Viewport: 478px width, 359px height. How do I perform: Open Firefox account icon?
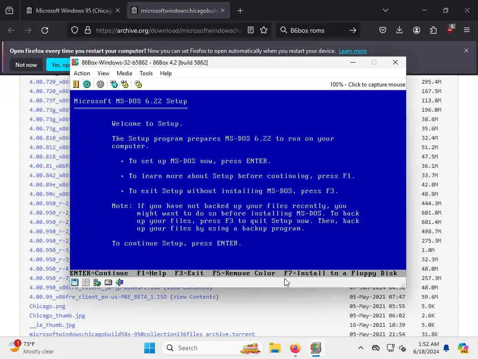coord(416,30)
